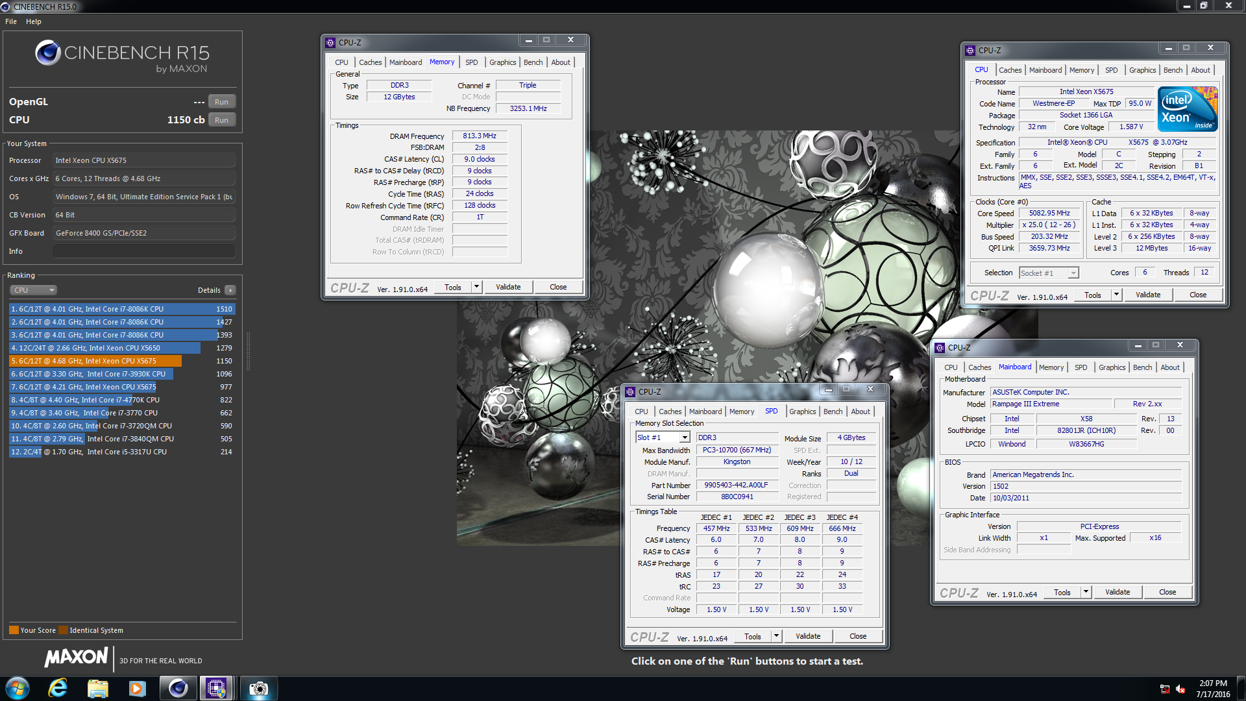Image resolution: width=1246 pixels, height=701 pixels.
Task: Click the volume muted tray icon
Action: (x=1180, y=689)
